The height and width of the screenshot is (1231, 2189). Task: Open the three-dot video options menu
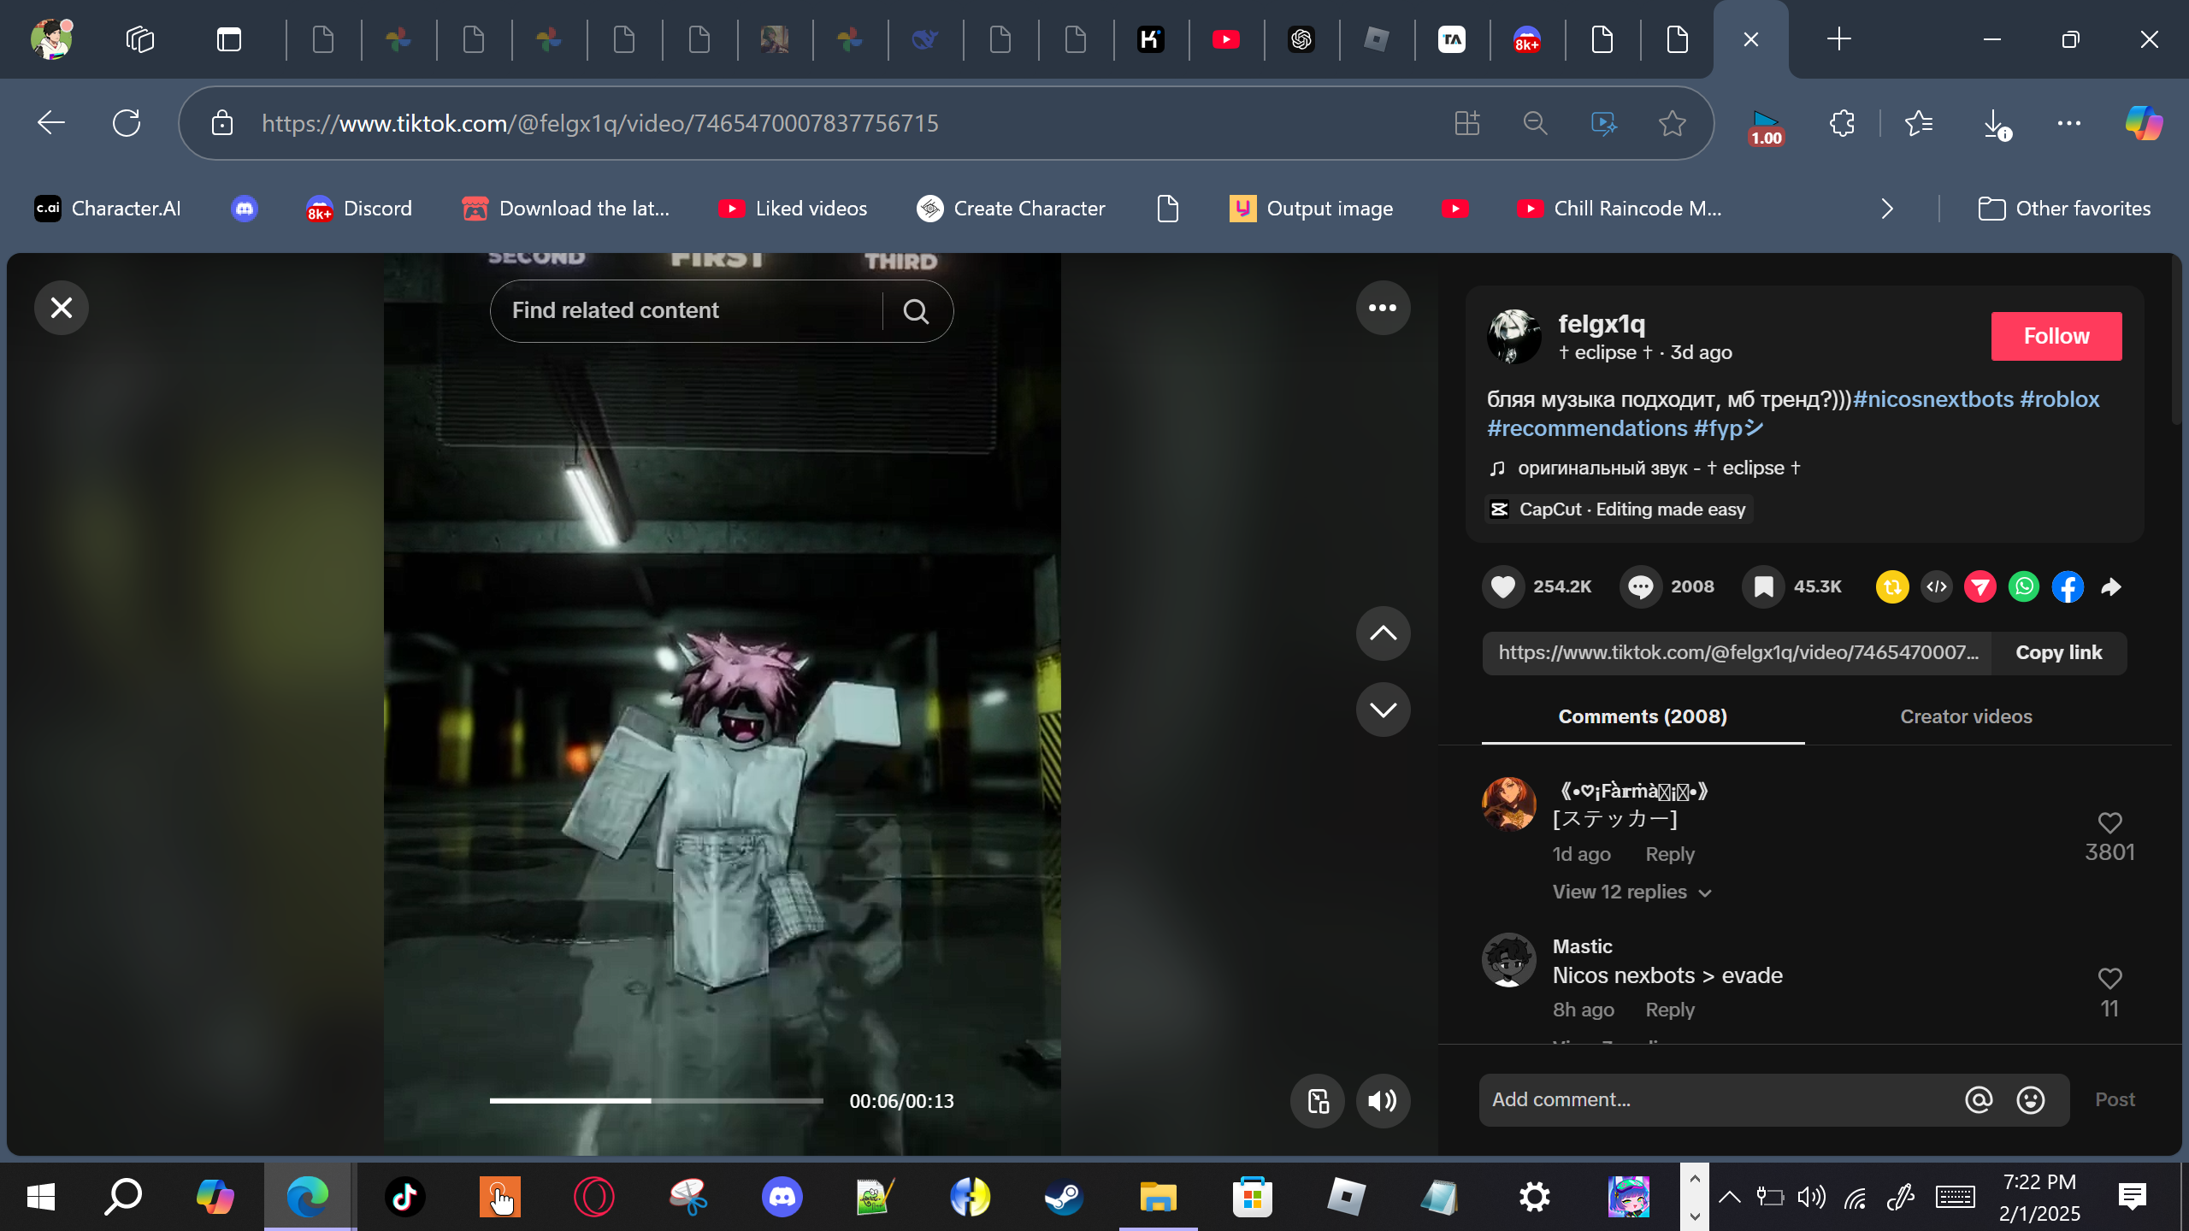tap(1383, 308)
